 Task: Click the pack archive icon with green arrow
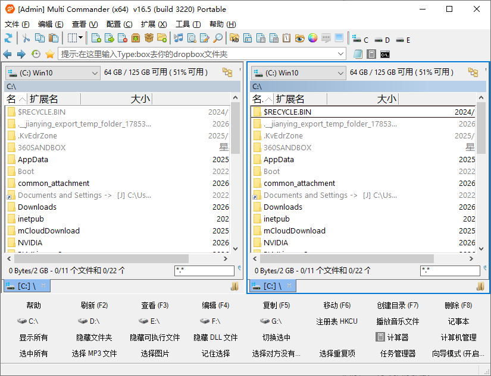click(x=136, y=38)
